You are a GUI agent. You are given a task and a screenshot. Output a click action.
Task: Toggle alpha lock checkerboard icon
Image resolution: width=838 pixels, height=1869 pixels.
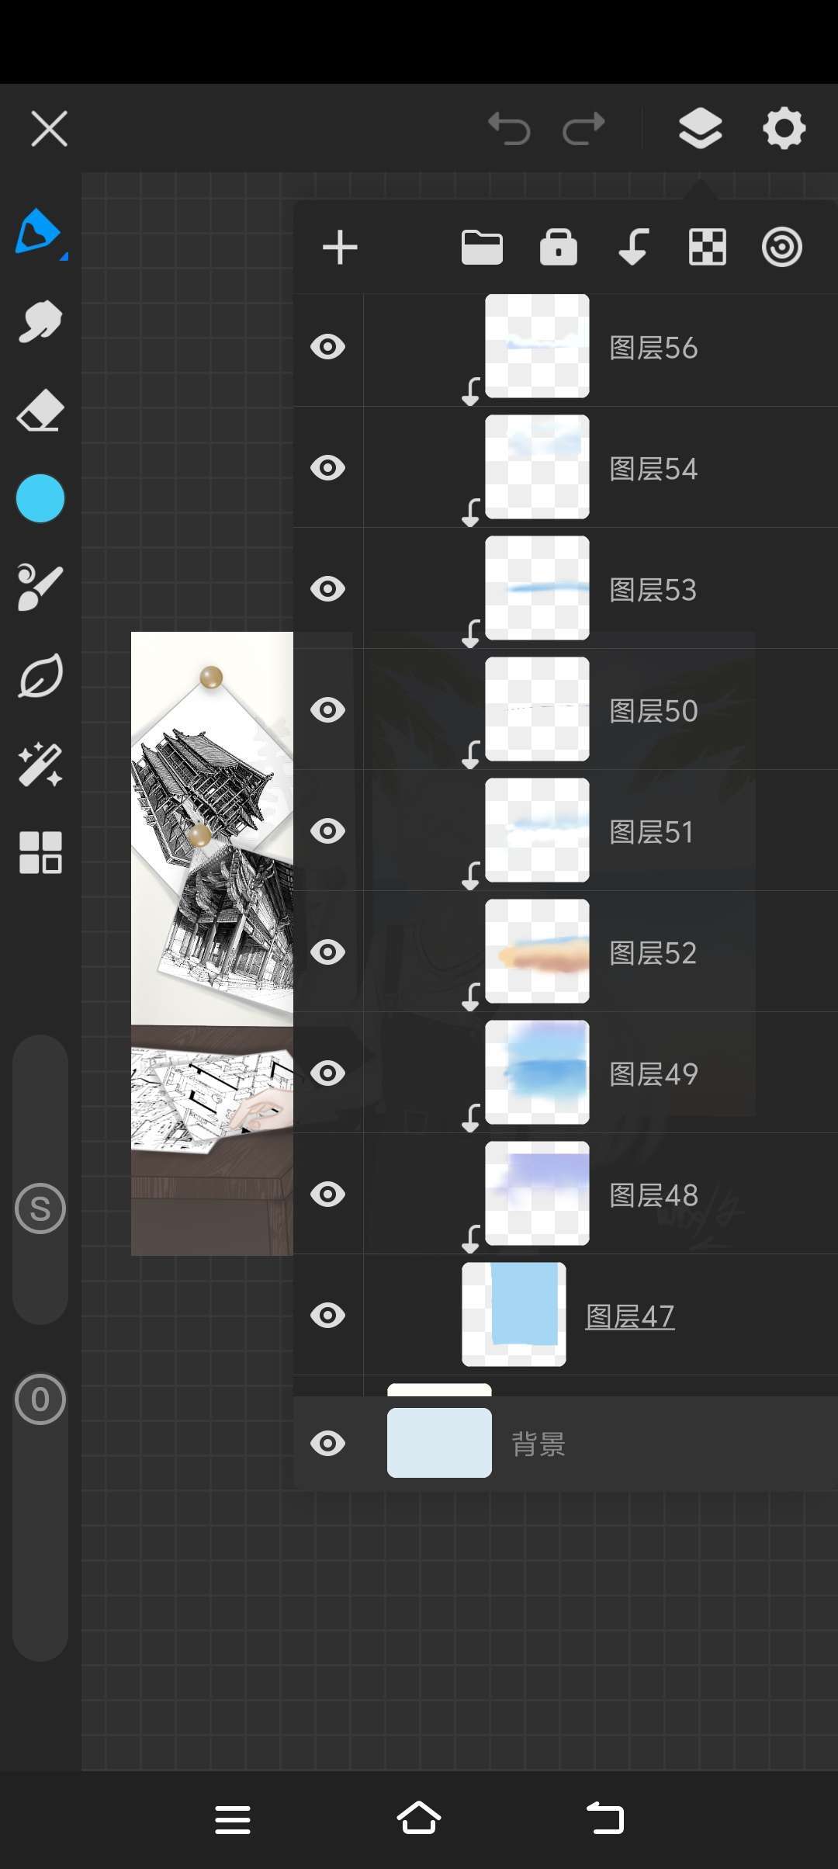click(708, 248)
